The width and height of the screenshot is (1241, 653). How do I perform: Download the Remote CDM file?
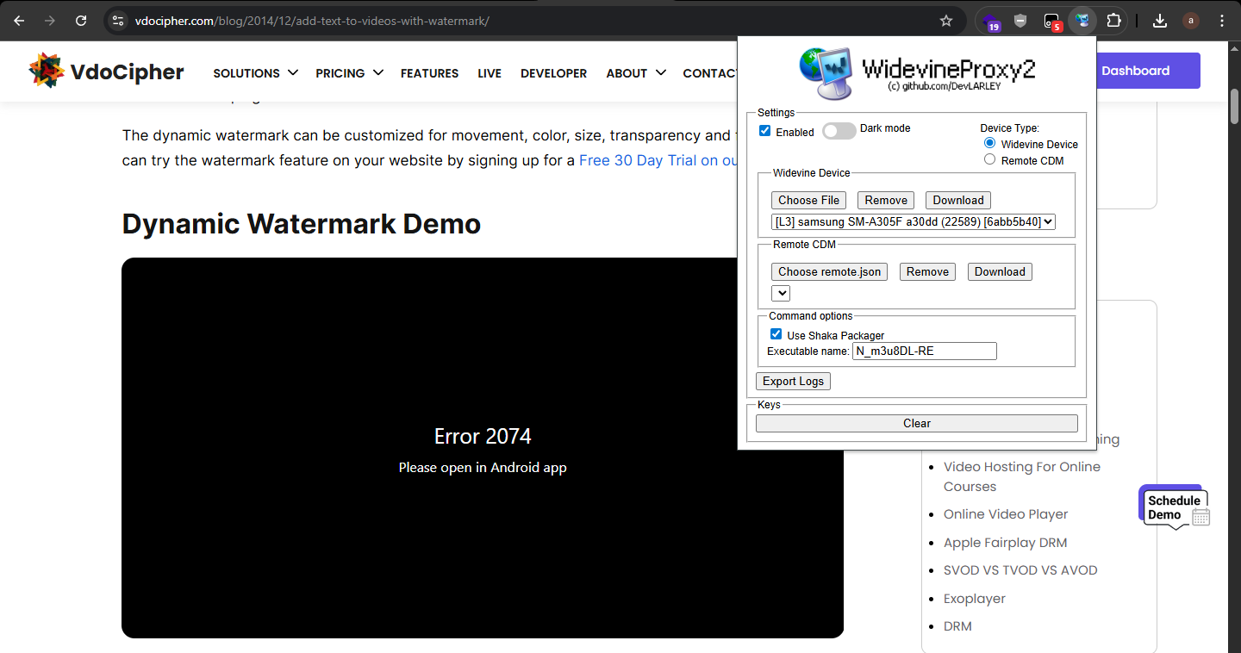(x=1000, y=271)
